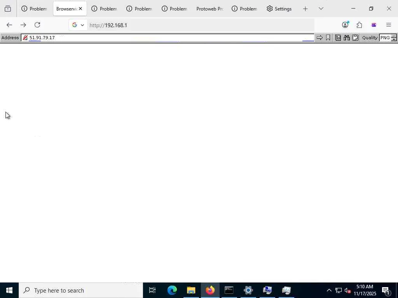This screenshot has width=398, height=298.
Task: Open the notification center icon
Action: pos(386,291)
